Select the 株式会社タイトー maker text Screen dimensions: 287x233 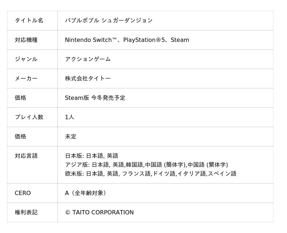[88, 78]
